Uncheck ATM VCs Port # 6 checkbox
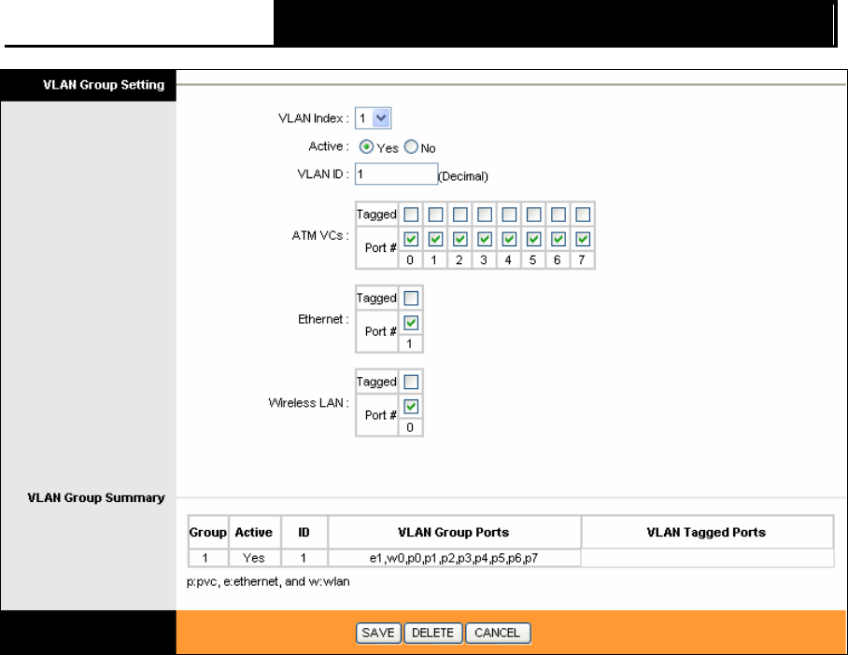 point(558,239)
